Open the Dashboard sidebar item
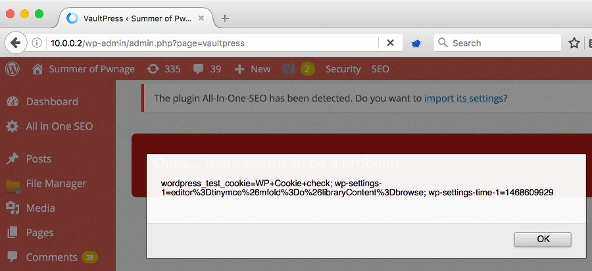Screen dimensions: 592x271 click(x=52, y=101)
